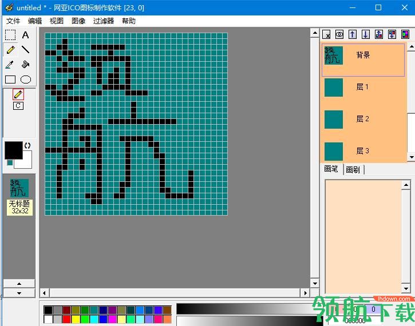This screenshot has height=326, width=415.
Task: Click the move layer to top icon
Action: pyautogui.click(x=379, y=34)
